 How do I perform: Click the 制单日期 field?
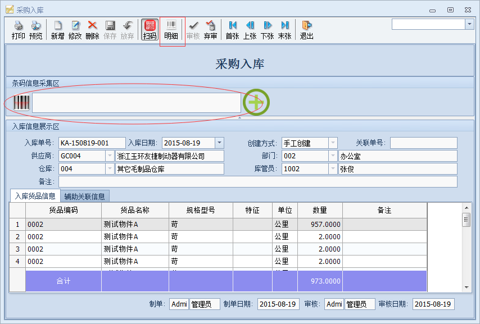[278, 304]
